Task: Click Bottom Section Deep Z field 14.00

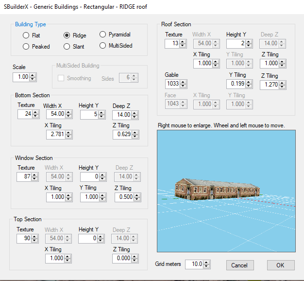Action: point(122,115)
